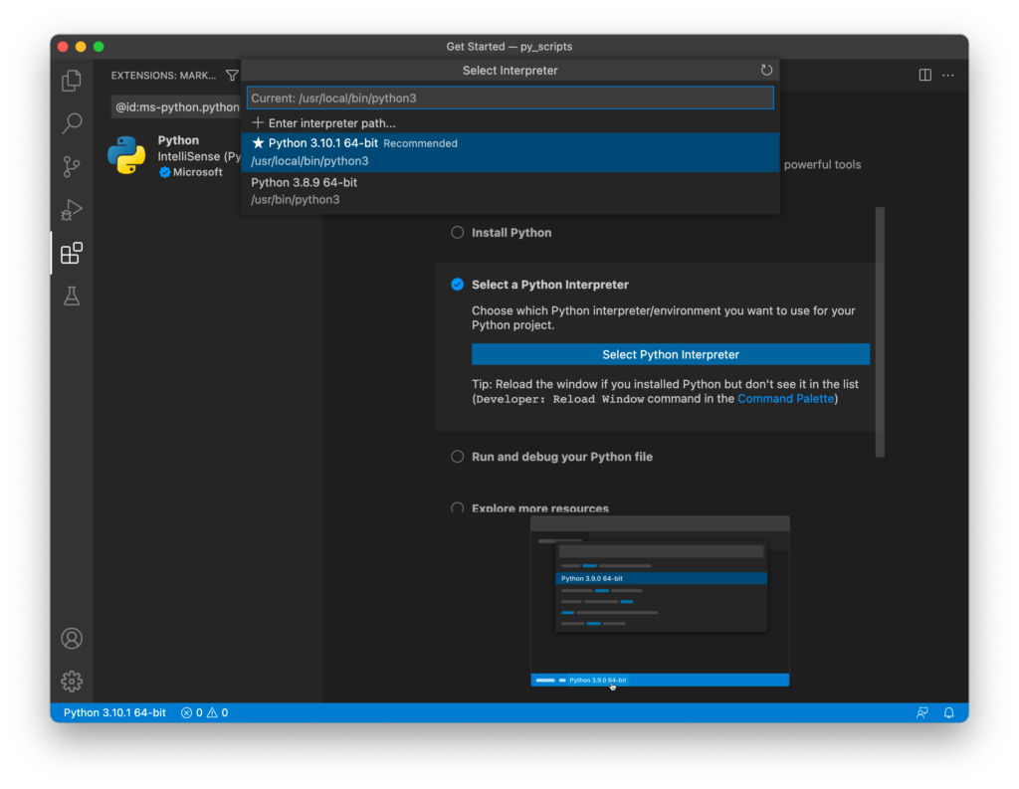Select the Install Python step radio
1019x789 pixels.
click(458, 233)
